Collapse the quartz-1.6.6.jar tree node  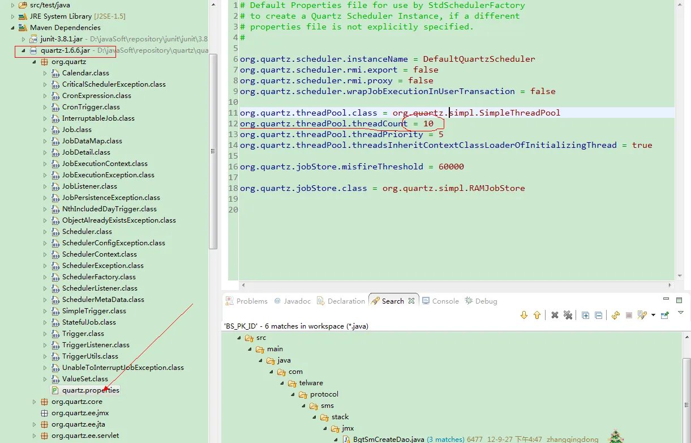[23, 50]
